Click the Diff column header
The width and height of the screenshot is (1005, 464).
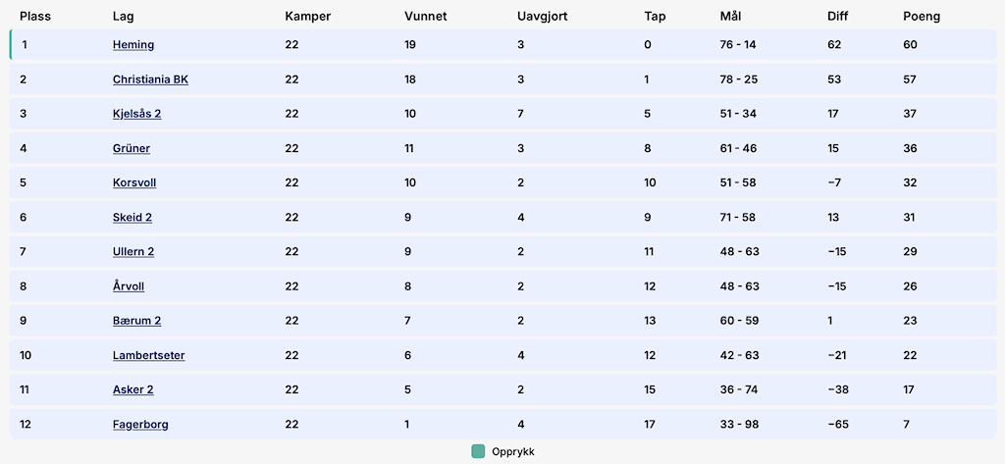[837, 17]
